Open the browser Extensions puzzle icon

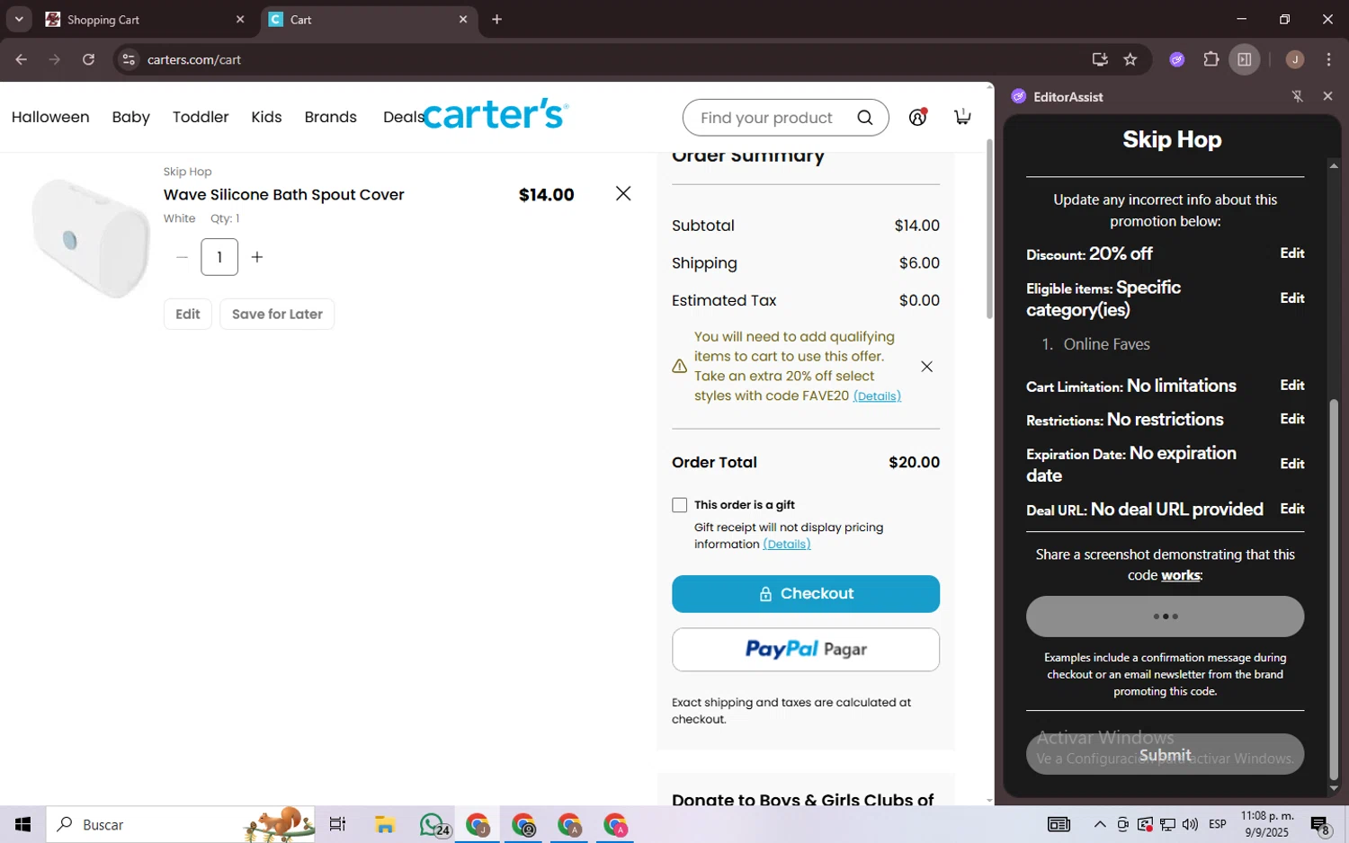click(x=1211, y=59)
